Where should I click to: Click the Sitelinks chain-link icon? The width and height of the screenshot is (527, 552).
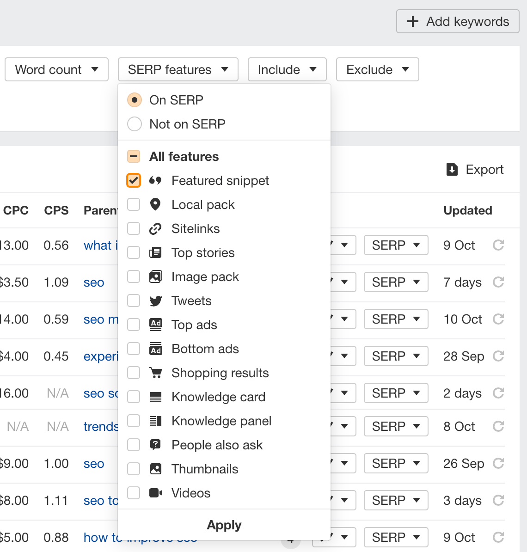tap(156, 228)
